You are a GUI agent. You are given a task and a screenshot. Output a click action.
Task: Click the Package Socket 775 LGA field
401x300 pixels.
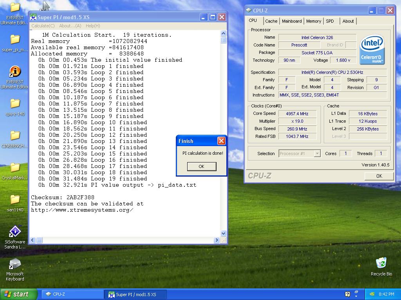(x=317, y=53)
